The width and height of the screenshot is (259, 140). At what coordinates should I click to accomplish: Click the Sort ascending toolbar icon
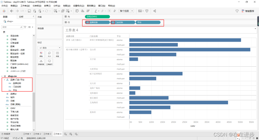[x=83, y=11]
